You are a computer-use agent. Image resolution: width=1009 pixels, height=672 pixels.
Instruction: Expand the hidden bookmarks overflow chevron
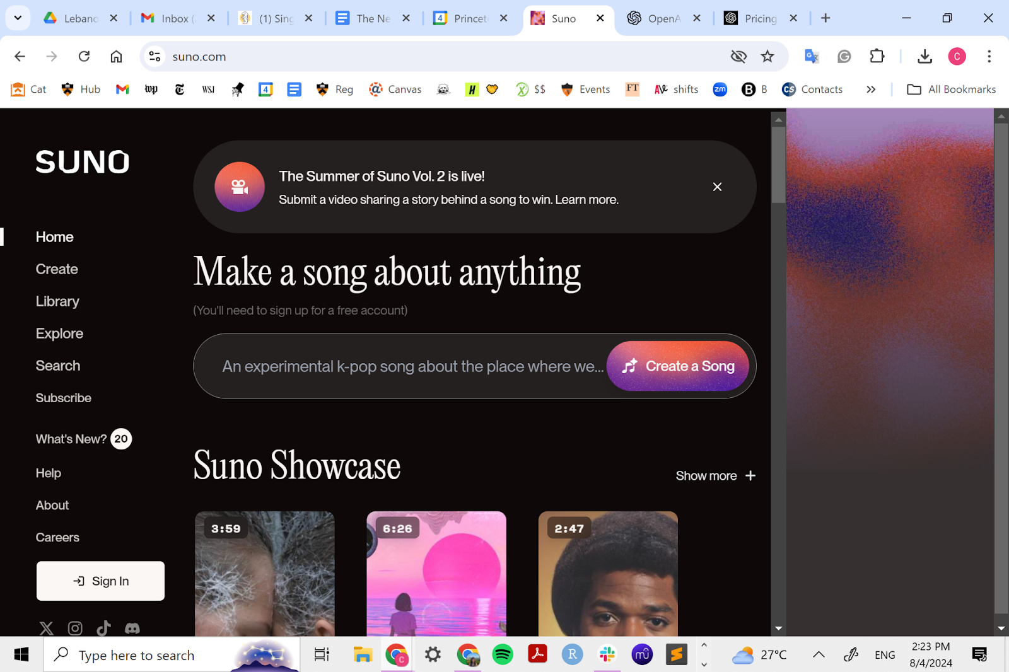(x=871, y=90)
